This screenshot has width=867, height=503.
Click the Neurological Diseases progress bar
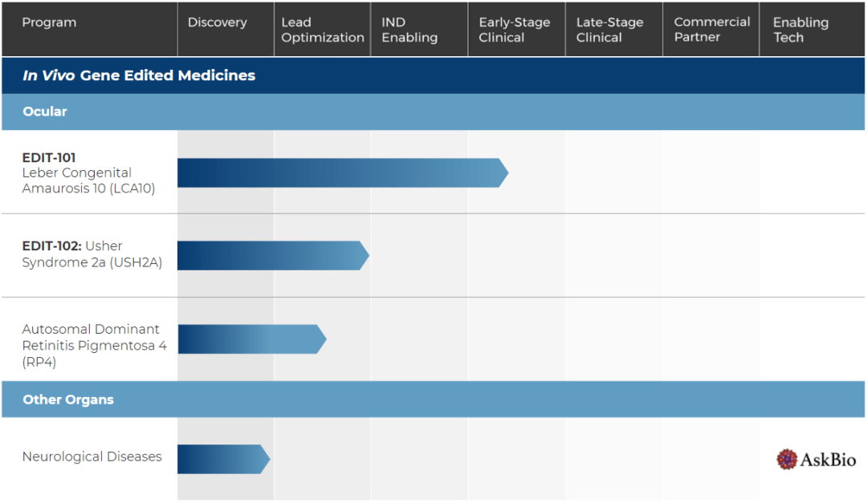[223, 459]
